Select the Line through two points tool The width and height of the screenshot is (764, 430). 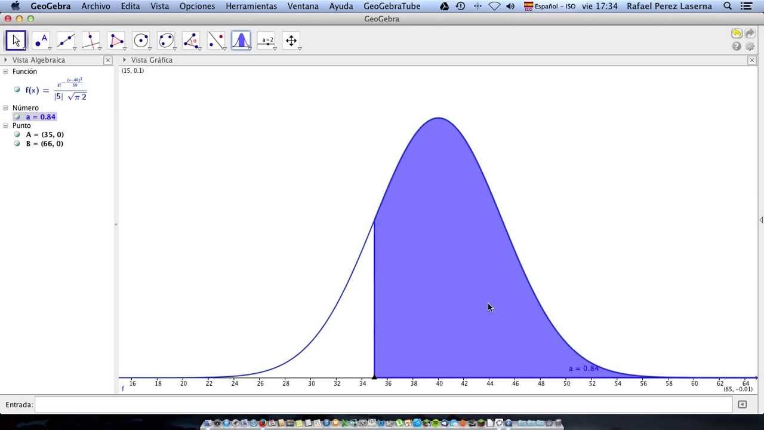[x=66, y=41]
